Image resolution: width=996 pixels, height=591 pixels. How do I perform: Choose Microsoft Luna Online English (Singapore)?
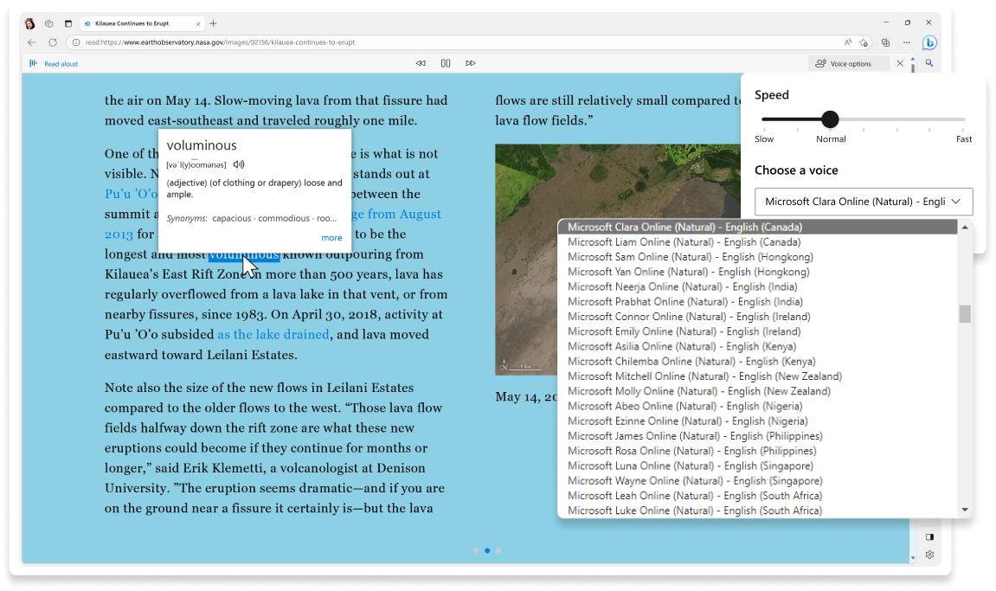click(x=757, y=466)
